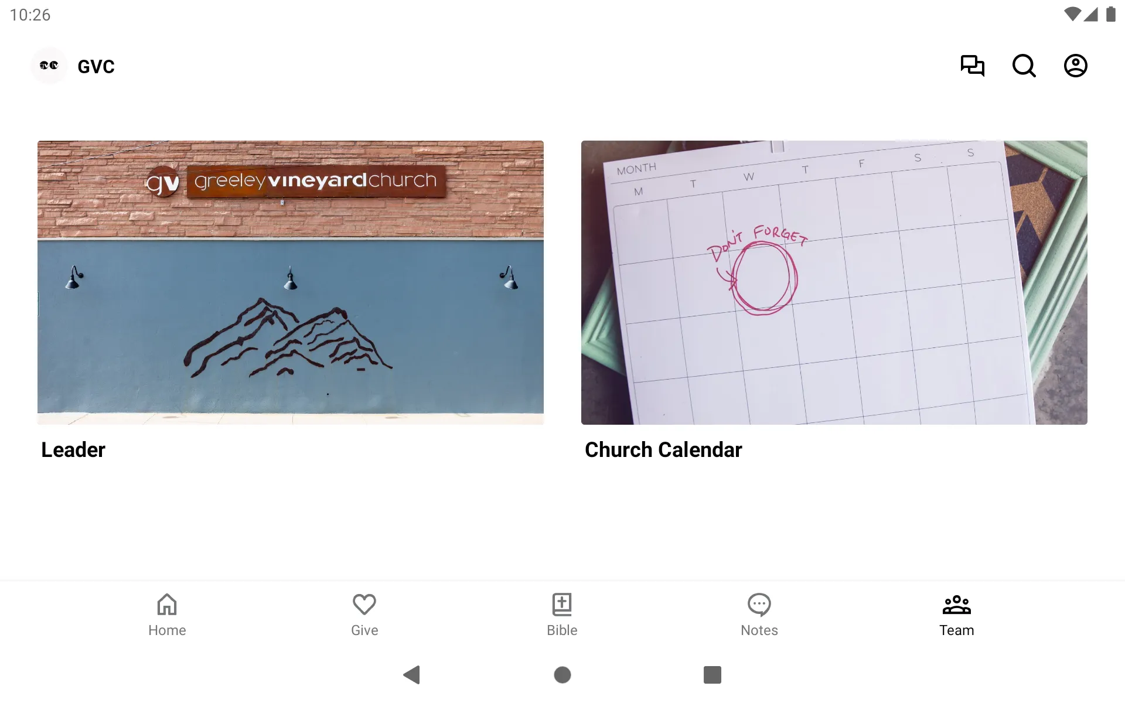Tap the back navigation arrow

[412, 674]
